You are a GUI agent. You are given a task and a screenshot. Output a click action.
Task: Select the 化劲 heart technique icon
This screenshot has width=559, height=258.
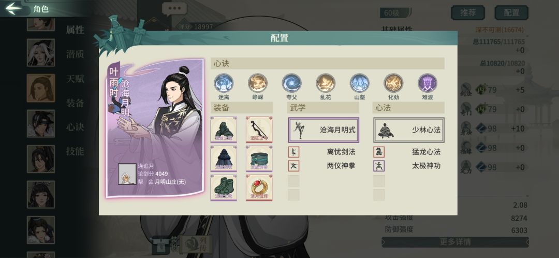393,83
